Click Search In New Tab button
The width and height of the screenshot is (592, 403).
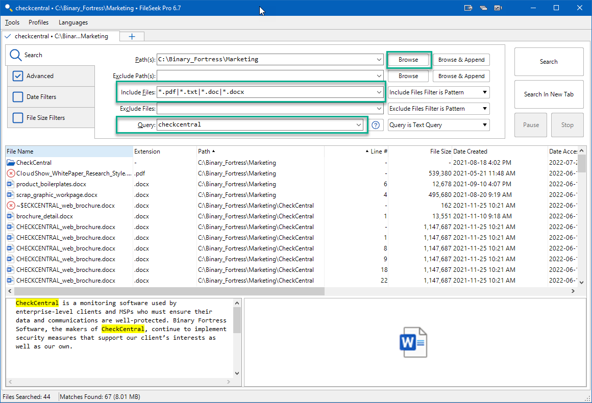[549, 94]
